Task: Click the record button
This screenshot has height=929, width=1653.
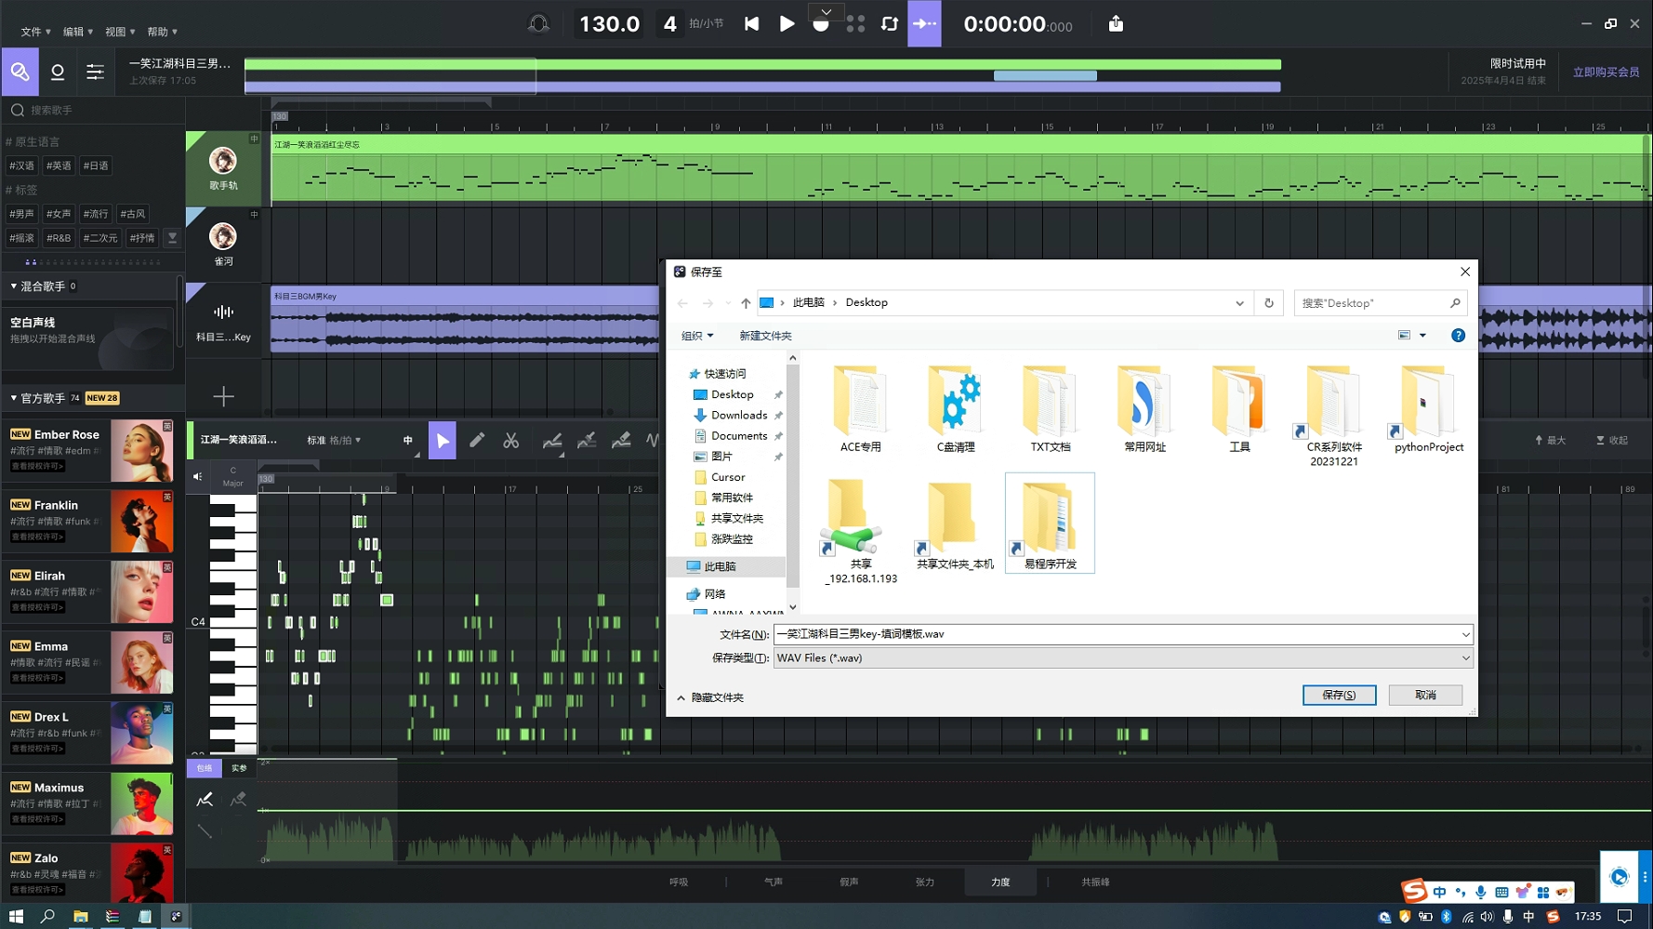Action: coord(821,26)
